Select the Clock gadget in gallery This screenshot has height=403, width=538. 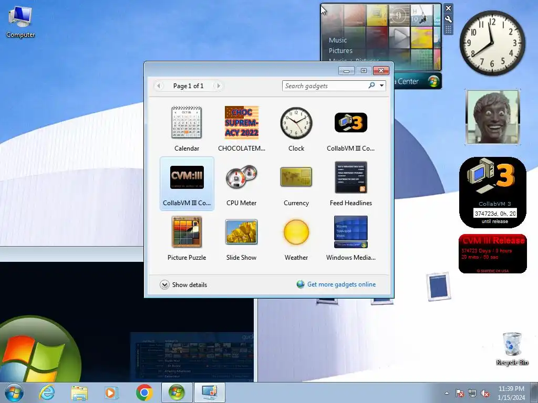pyautogui.click(x=296, y=129)
